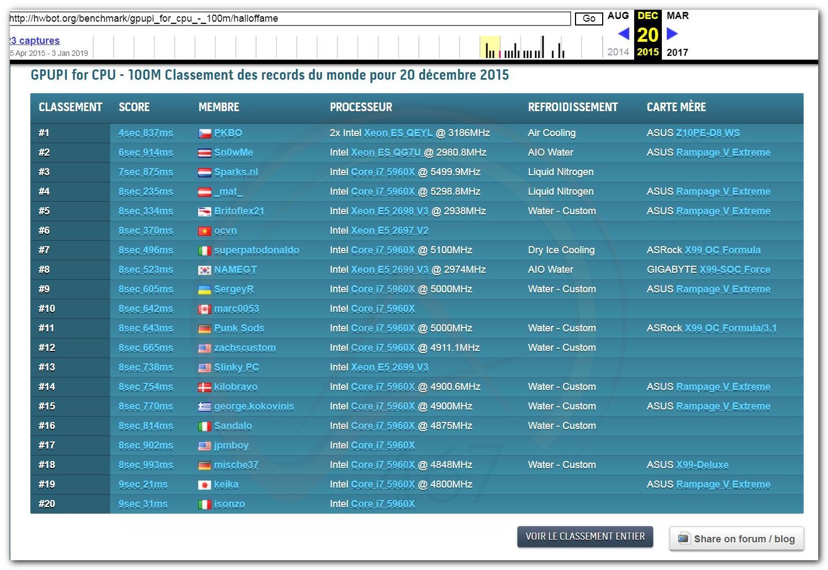Jump to 2017 in capture timeline
This screenshot has width=828, height=570.
coord(677,52)
